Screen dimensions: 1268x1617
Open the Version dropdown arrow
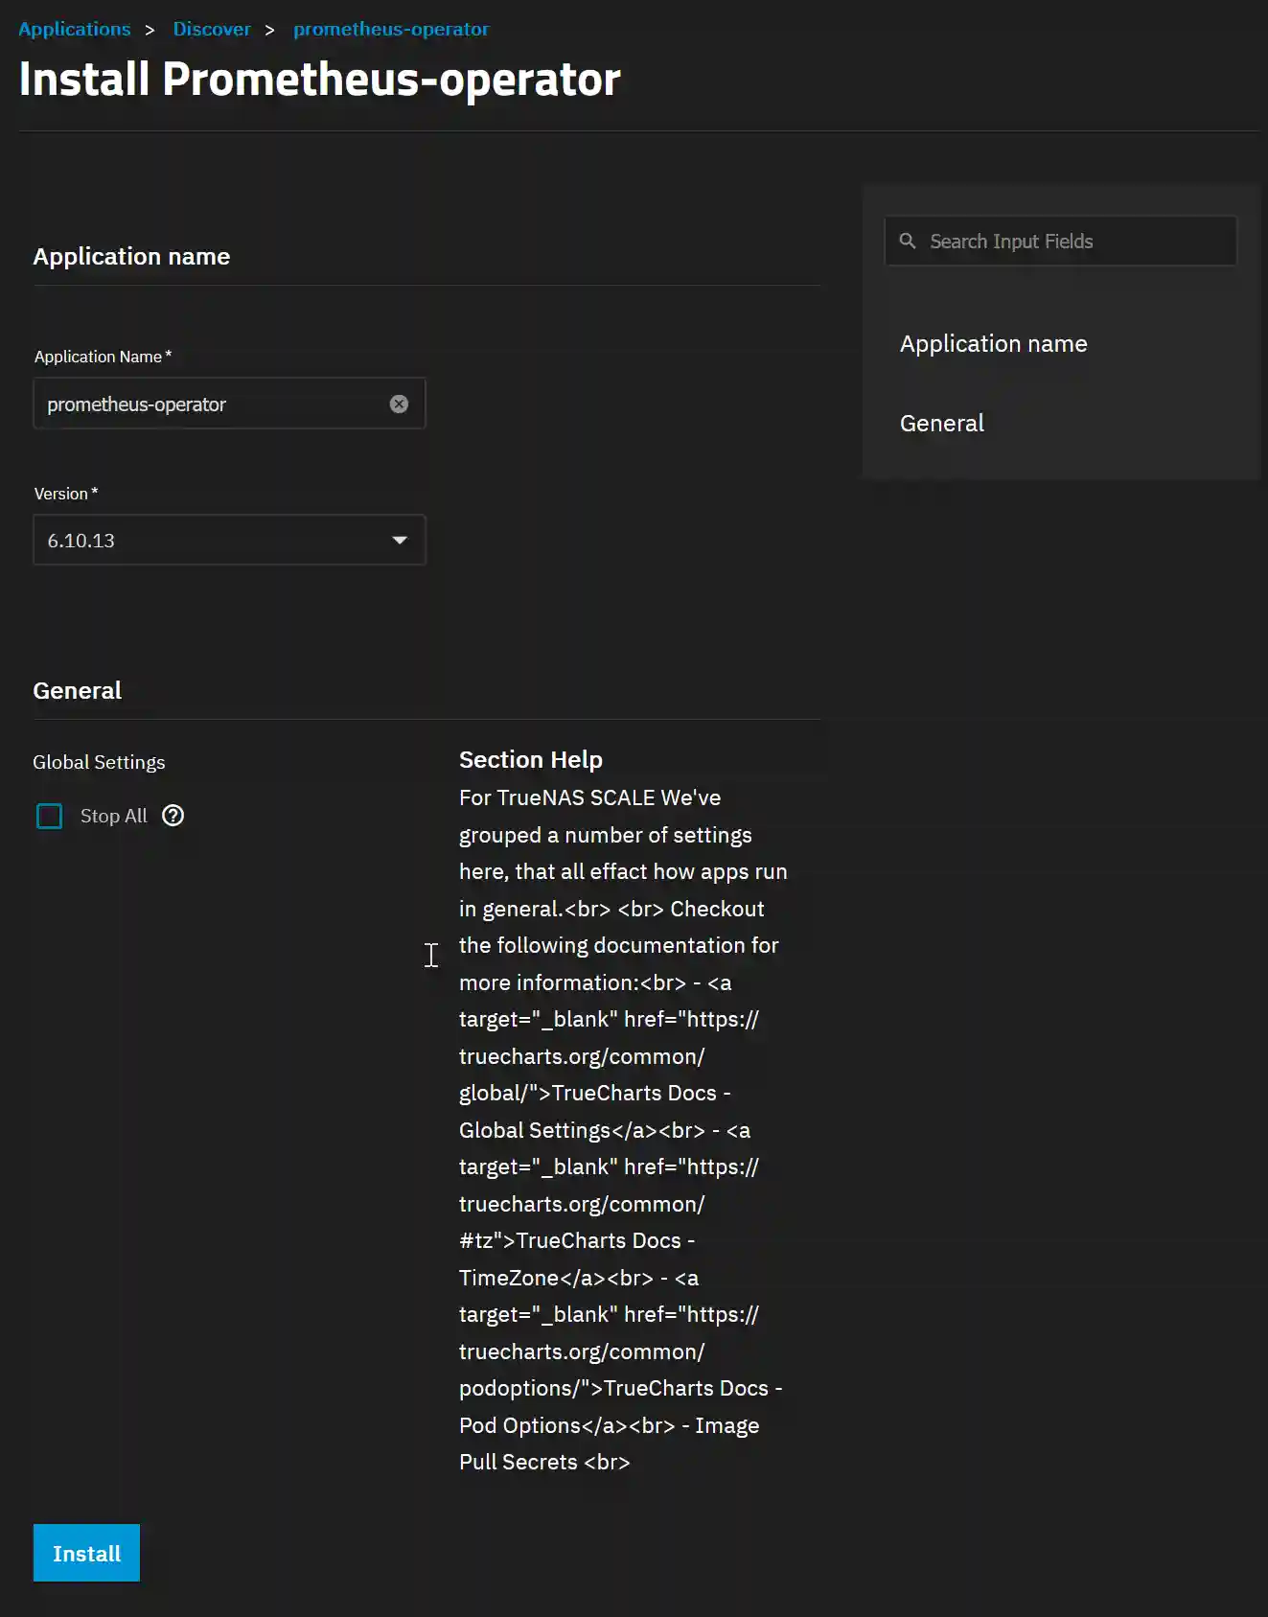400,541
